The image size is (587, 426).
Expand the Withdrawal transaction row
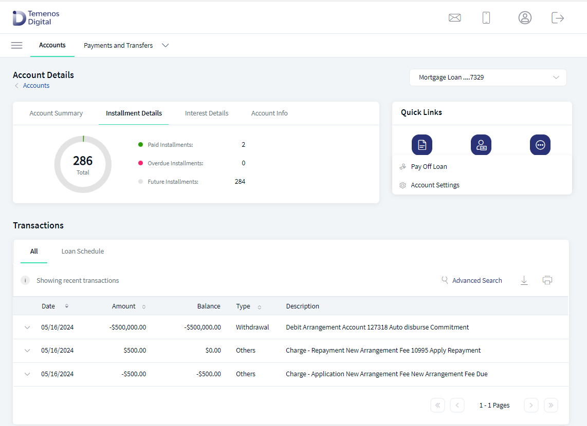tap(27, 327)
